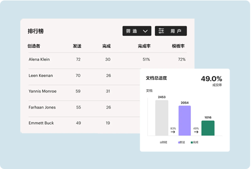Viewport: 251px width, 169px height.
Task: Click Alena Klein's 51% completion rate
Action: coord(146,59)
